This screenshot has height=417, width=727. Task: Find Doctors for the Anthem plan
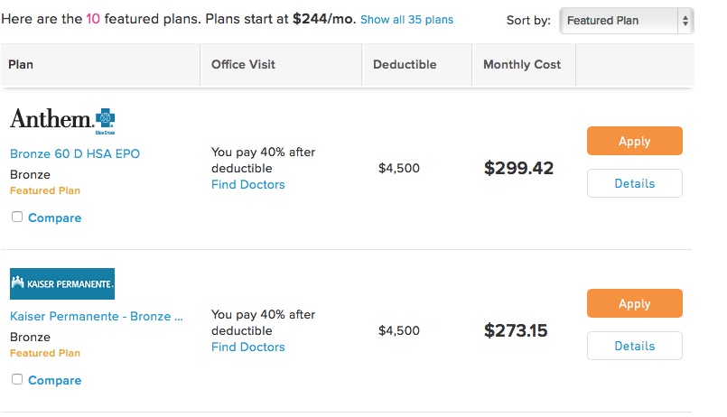tap(248, 184)
